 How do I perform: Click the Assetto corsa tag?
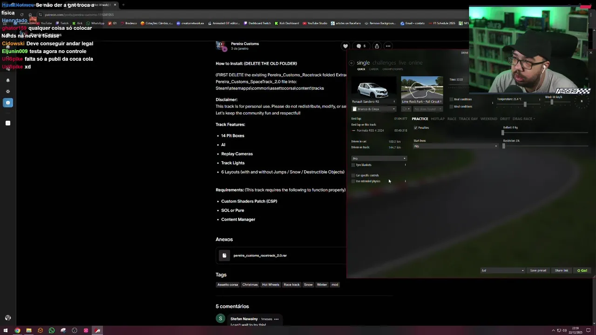(228, 285)
